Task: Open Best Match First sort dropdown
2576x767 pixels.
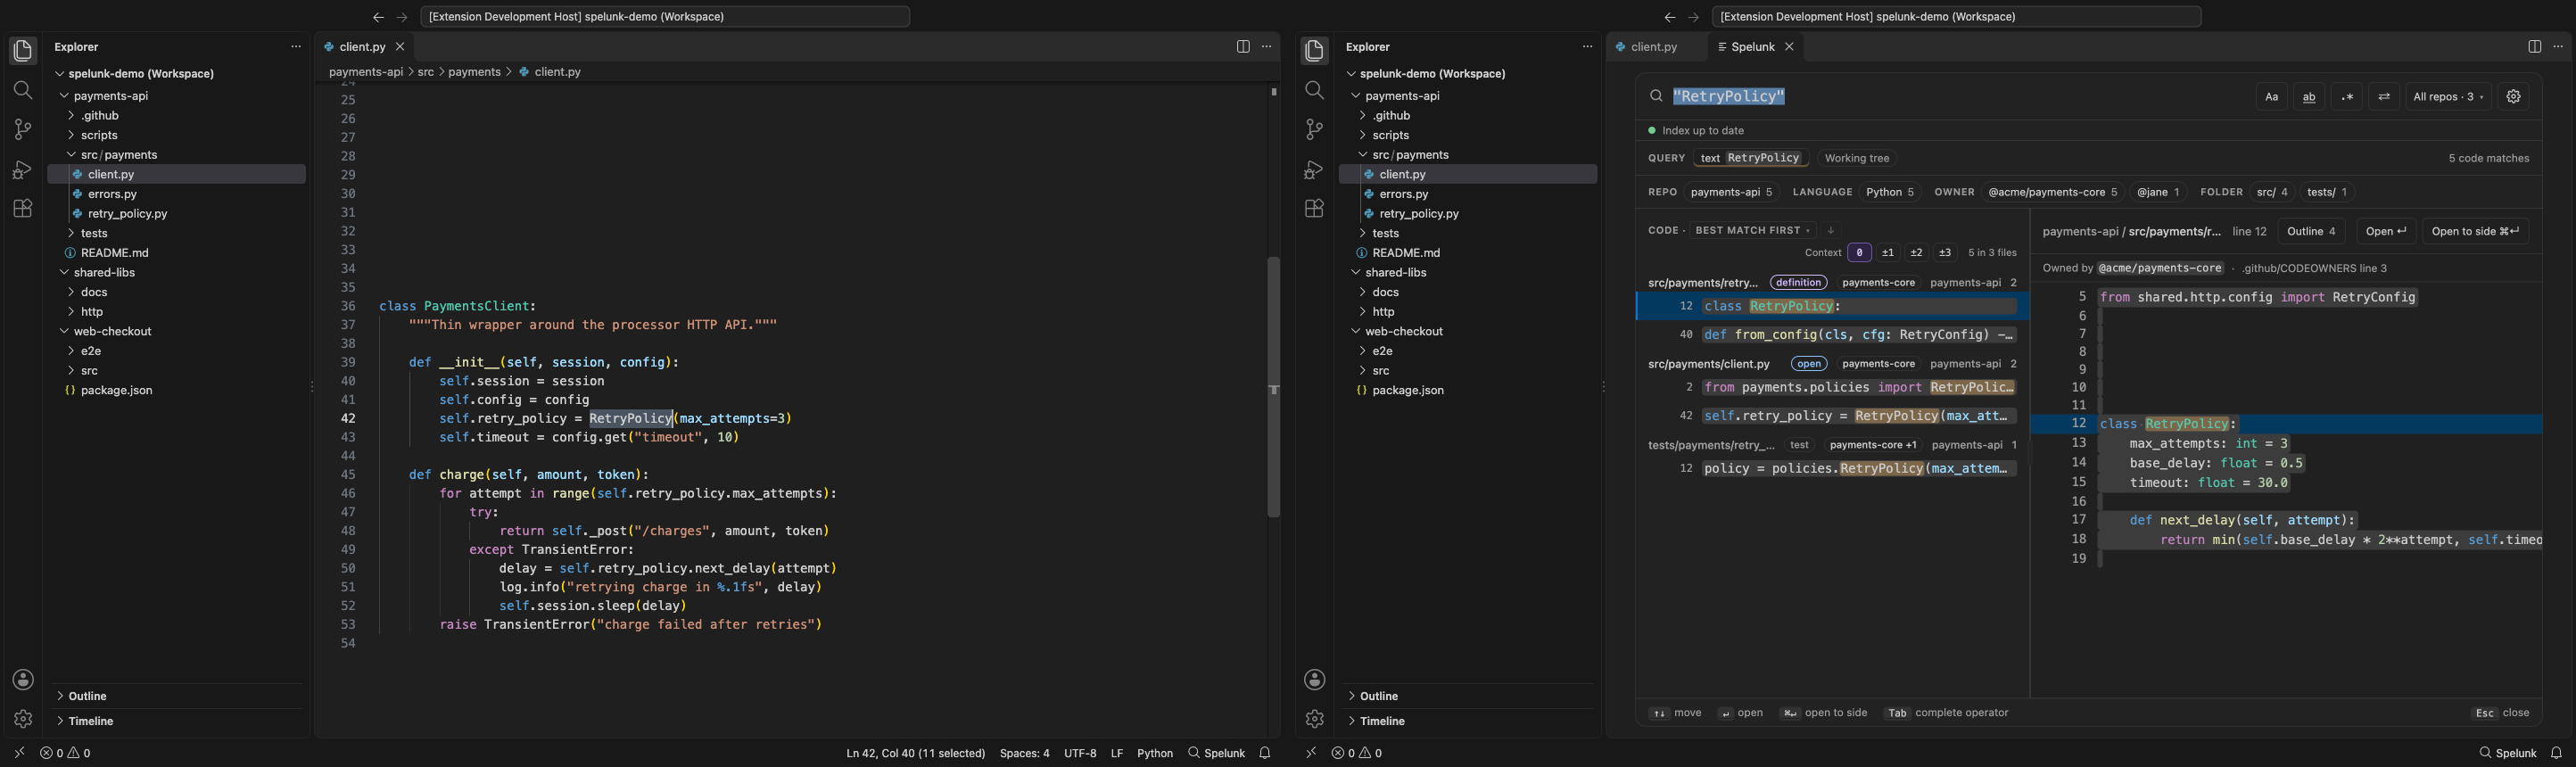Action: [x=1752, y=231]
